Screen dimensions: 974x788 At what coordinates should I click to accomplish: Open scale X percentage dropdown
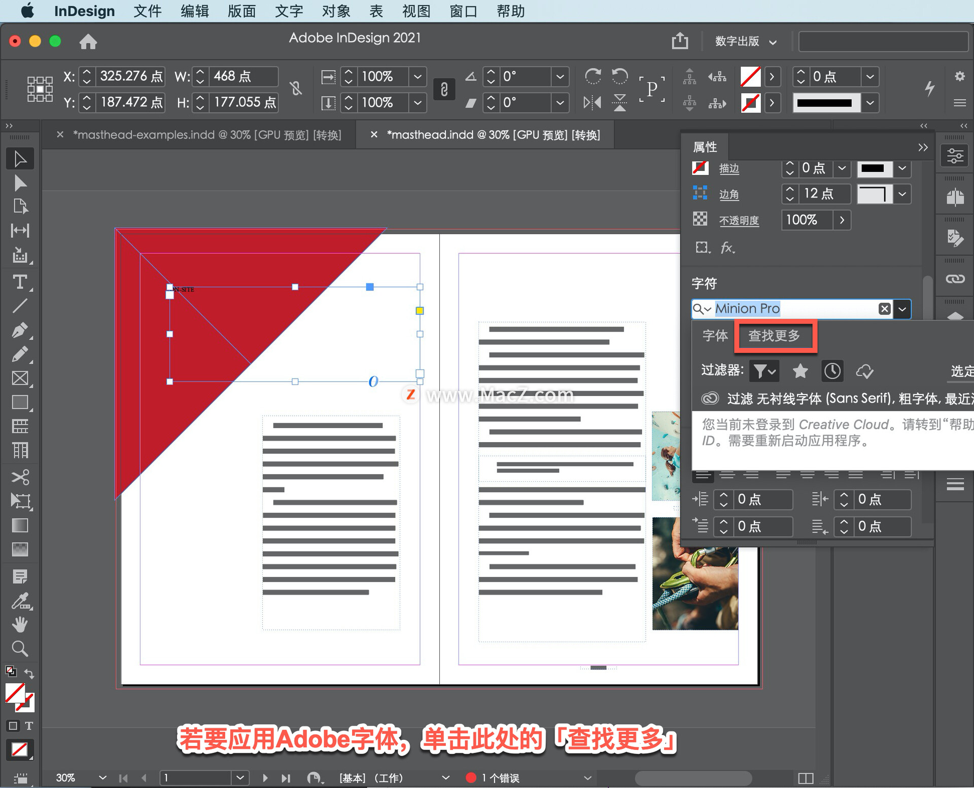418,77
